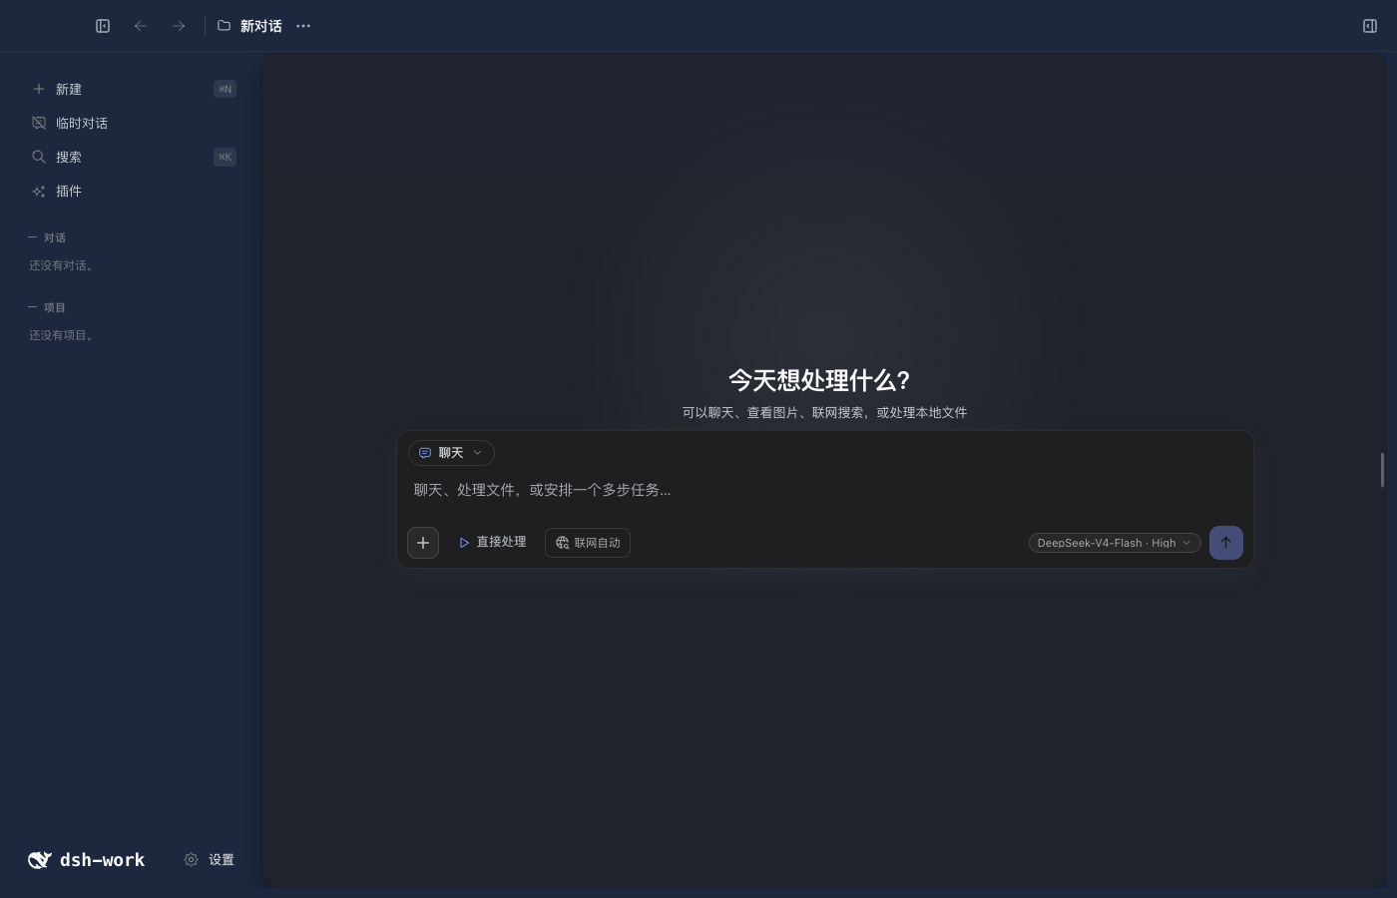Click the 新对话 title text
The width and height of the screenshot is (1397, 898).
click(x=261, y=26)
